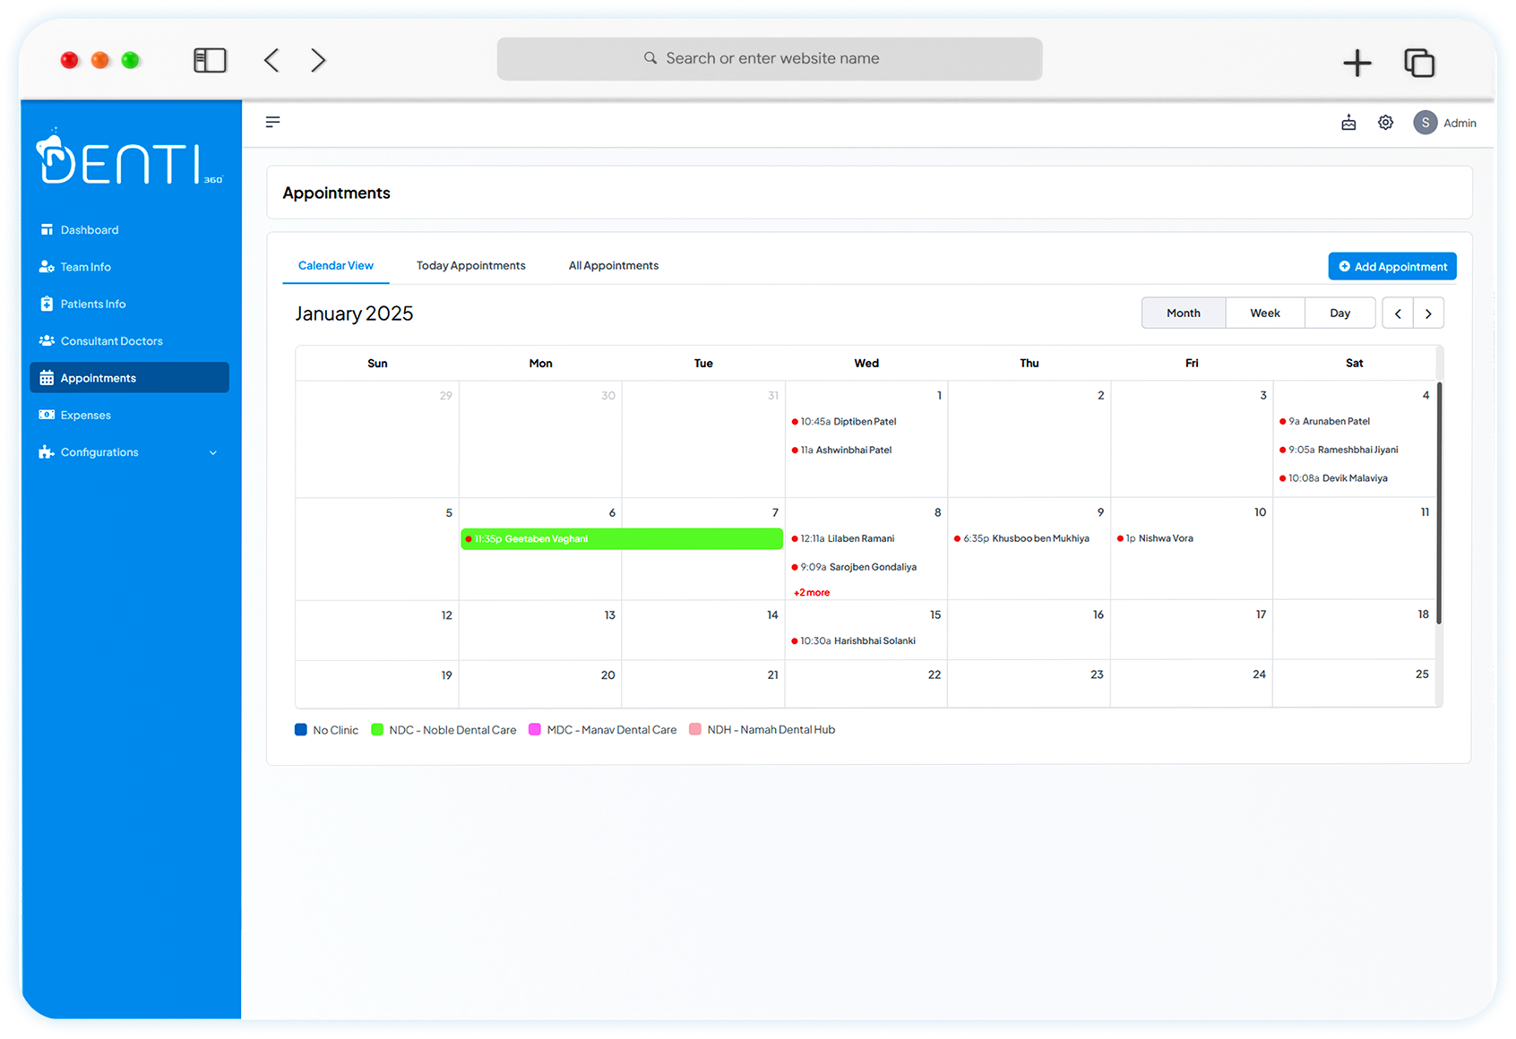Switch calendar to Week view
This screenshot has height=1039, width=1516.
point(1264,313)
